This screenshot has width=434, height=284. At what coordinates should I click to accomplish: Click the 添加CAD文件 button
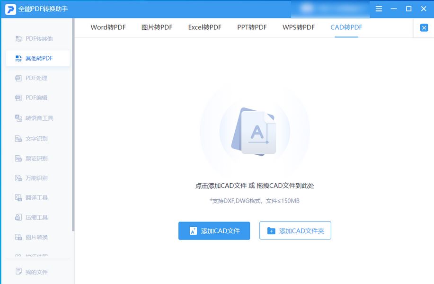214,231
